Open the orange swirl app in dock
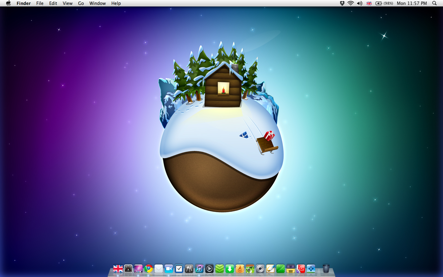Viewport: 443px width, 277px height. 240,269
